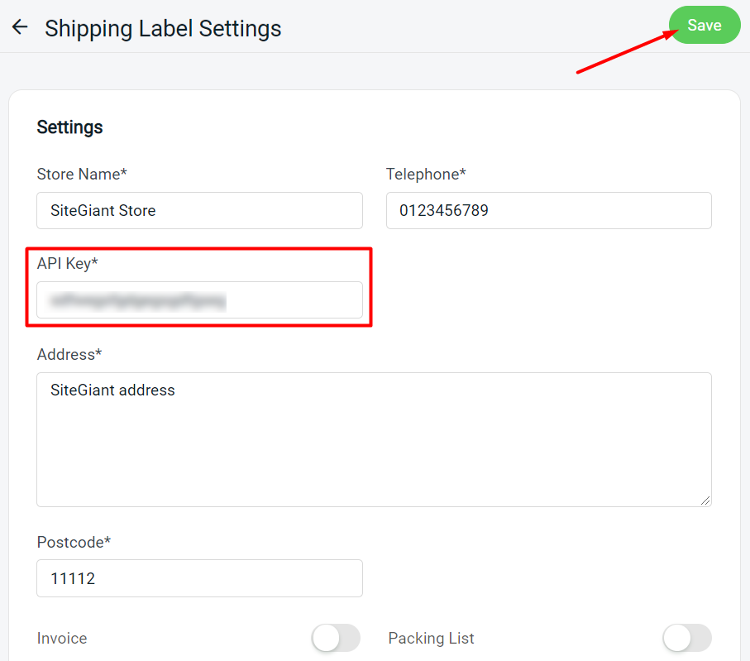Click inside the Address text area
Viewport: 750px width, 661px height.
[x=374, y=439]
